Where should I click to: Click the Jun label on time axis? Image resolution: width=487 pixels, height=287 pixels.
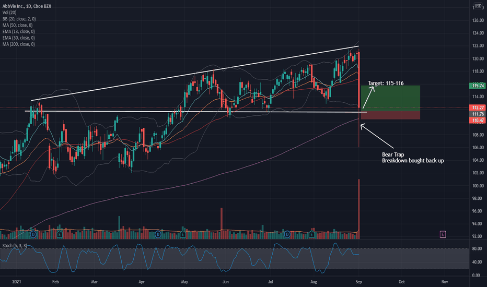point(226,282)
